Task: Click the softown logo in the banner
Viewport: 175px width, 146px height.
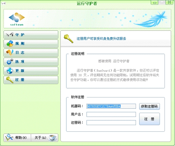Action: point(17,19)
